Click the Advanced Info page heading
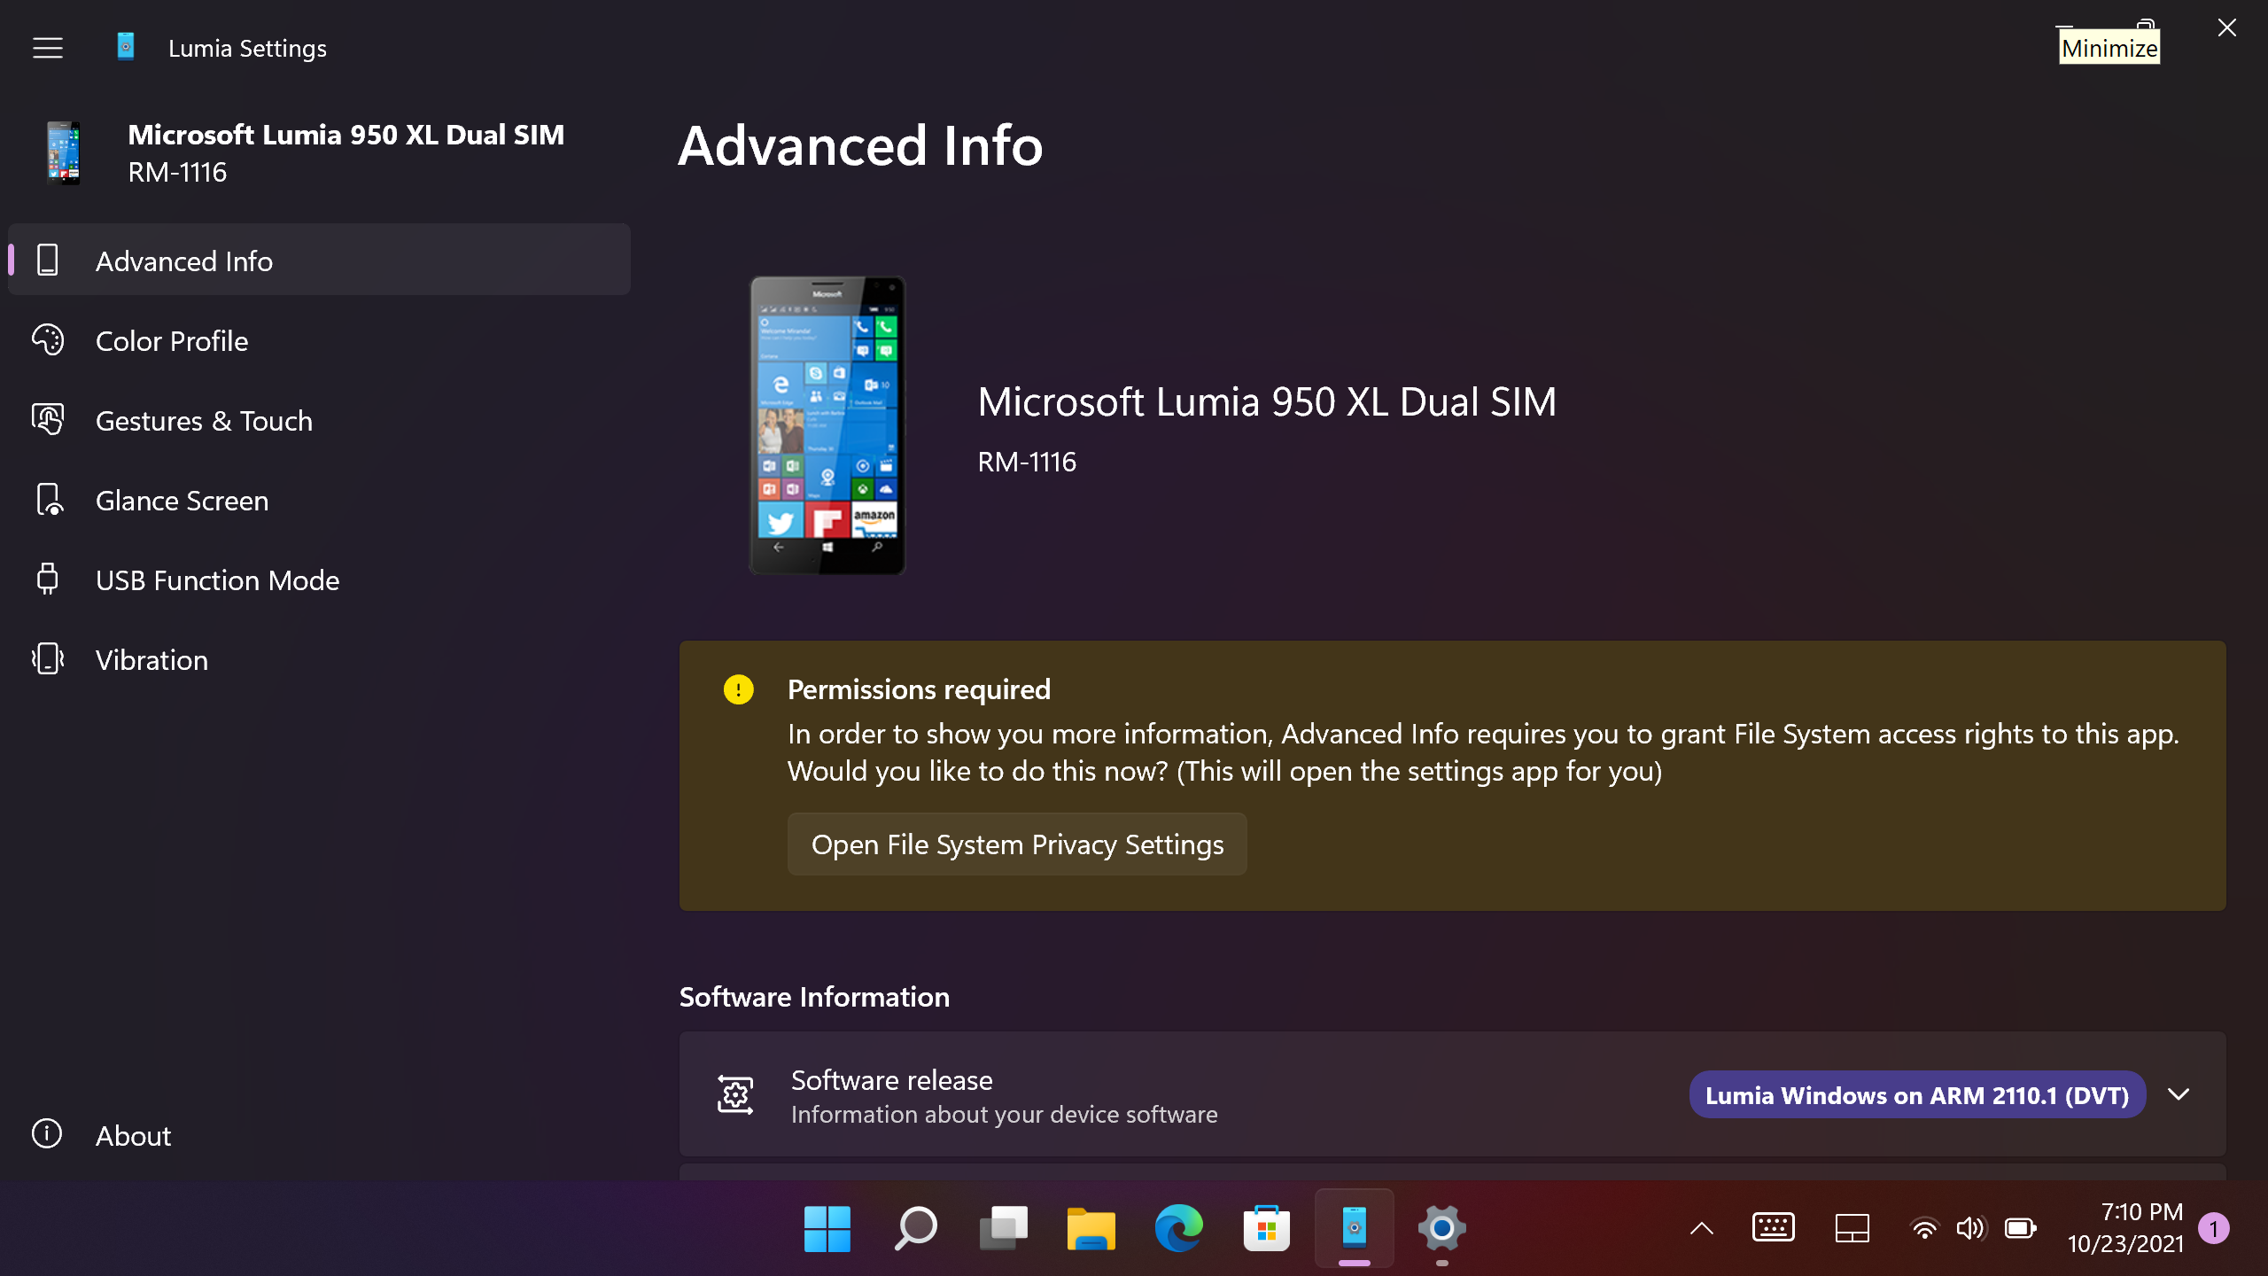Screen dimensions: 2268x1276 tap(860, 145)
